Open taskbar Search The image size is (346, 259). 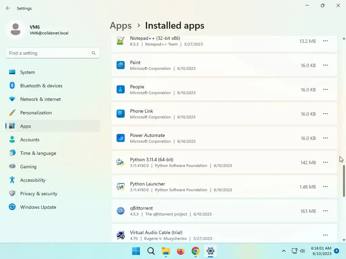(151, 251)
